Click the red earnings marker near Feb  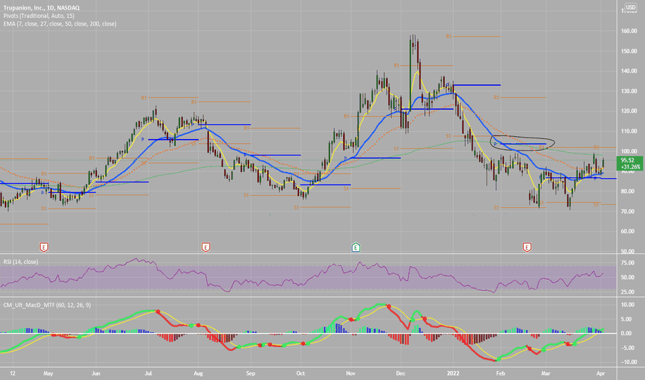pos(527,247)
